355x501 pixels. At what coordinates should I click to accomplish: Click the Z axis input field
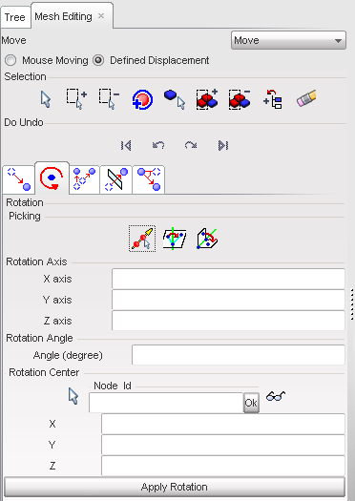coord(228,320)
